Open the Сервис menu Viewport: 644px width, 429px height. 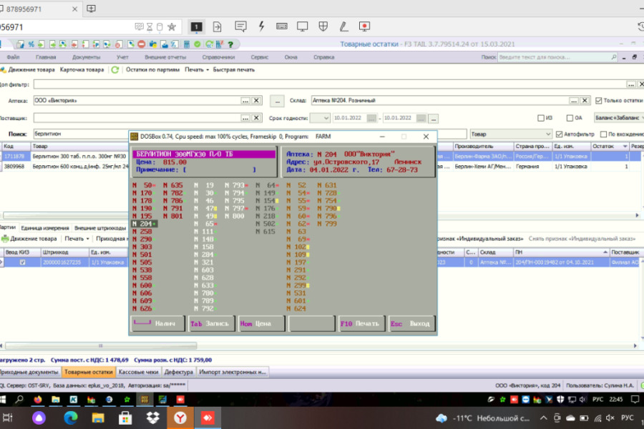pos(260,57)
